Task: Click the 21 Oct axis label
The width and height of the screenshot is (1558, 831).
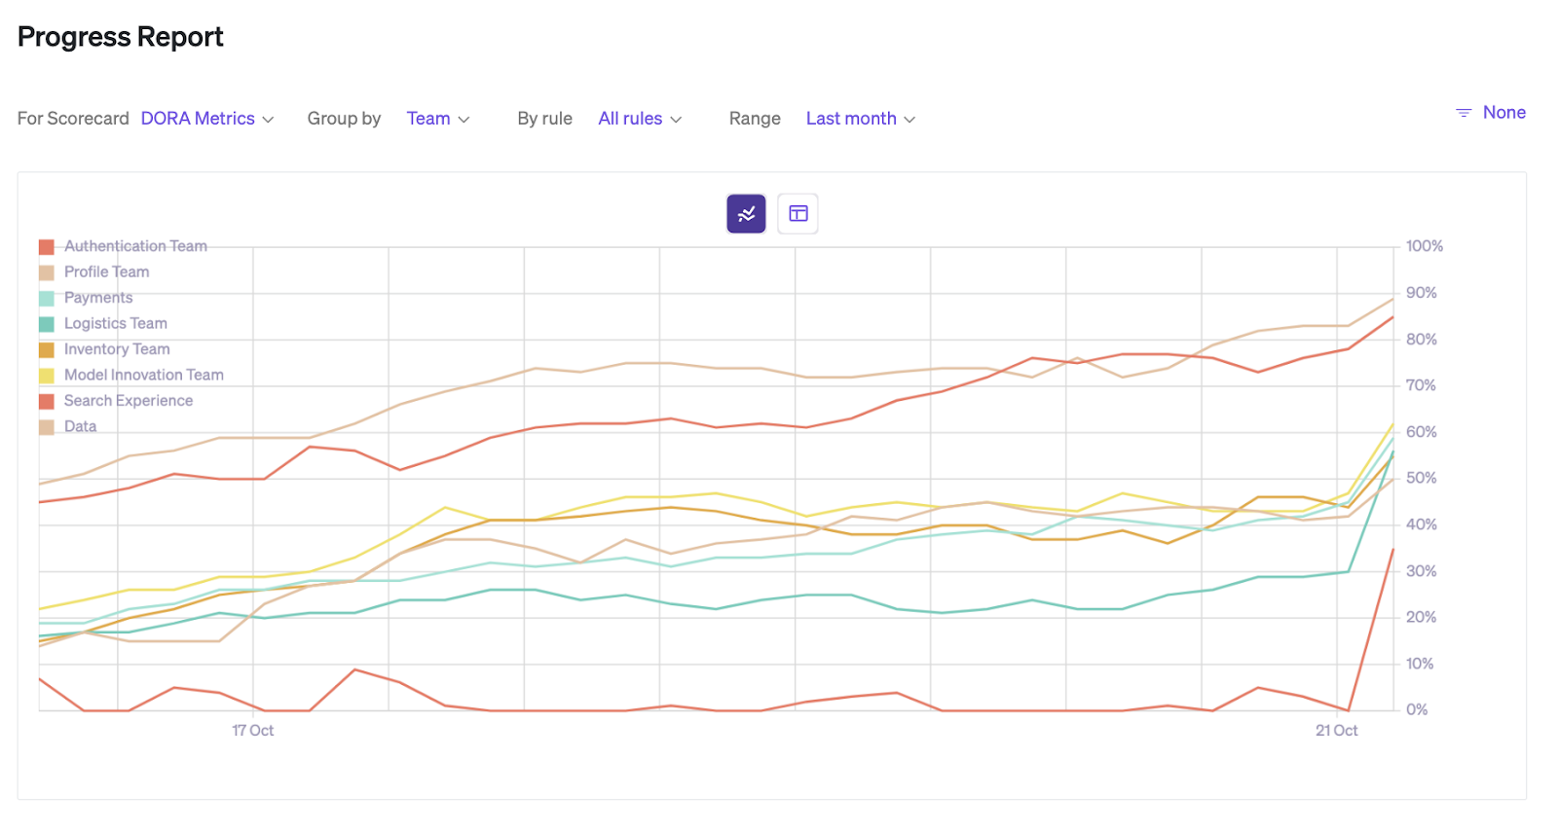Action: pos(1336,731)
